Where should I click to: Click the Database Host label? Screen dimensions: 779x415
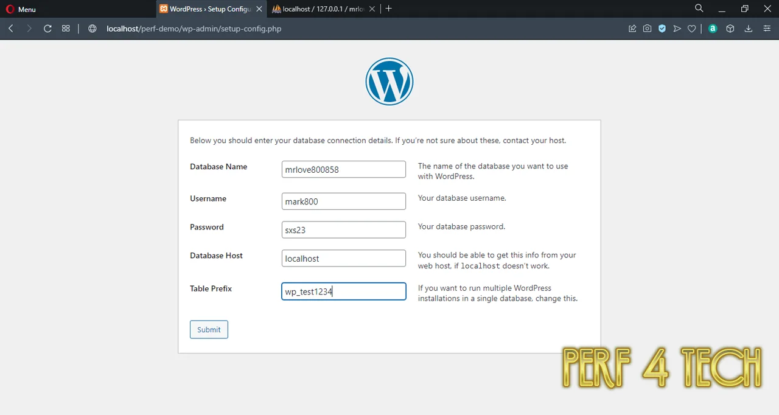coord(216,256)
